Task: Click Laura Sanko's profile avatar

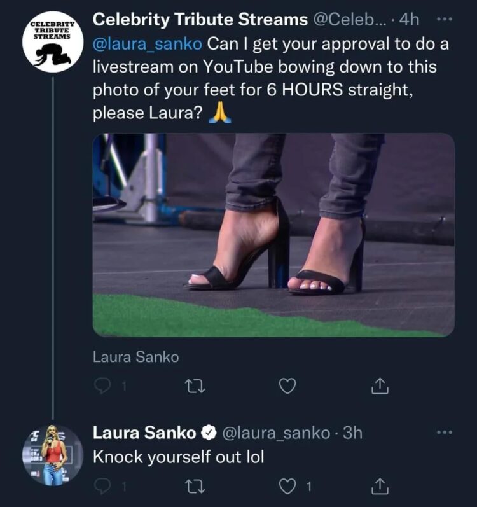Action: (53, 455)
